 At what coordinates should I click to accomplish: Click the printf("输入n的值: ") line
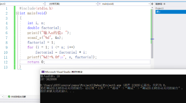[49, 33]
